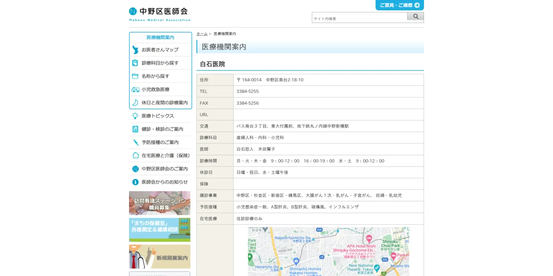Image resolution: width=553 pixels, height=276 pixels.
Task: Click the 予防接種のご案内 syringe icon
Action: click(159, 142)
